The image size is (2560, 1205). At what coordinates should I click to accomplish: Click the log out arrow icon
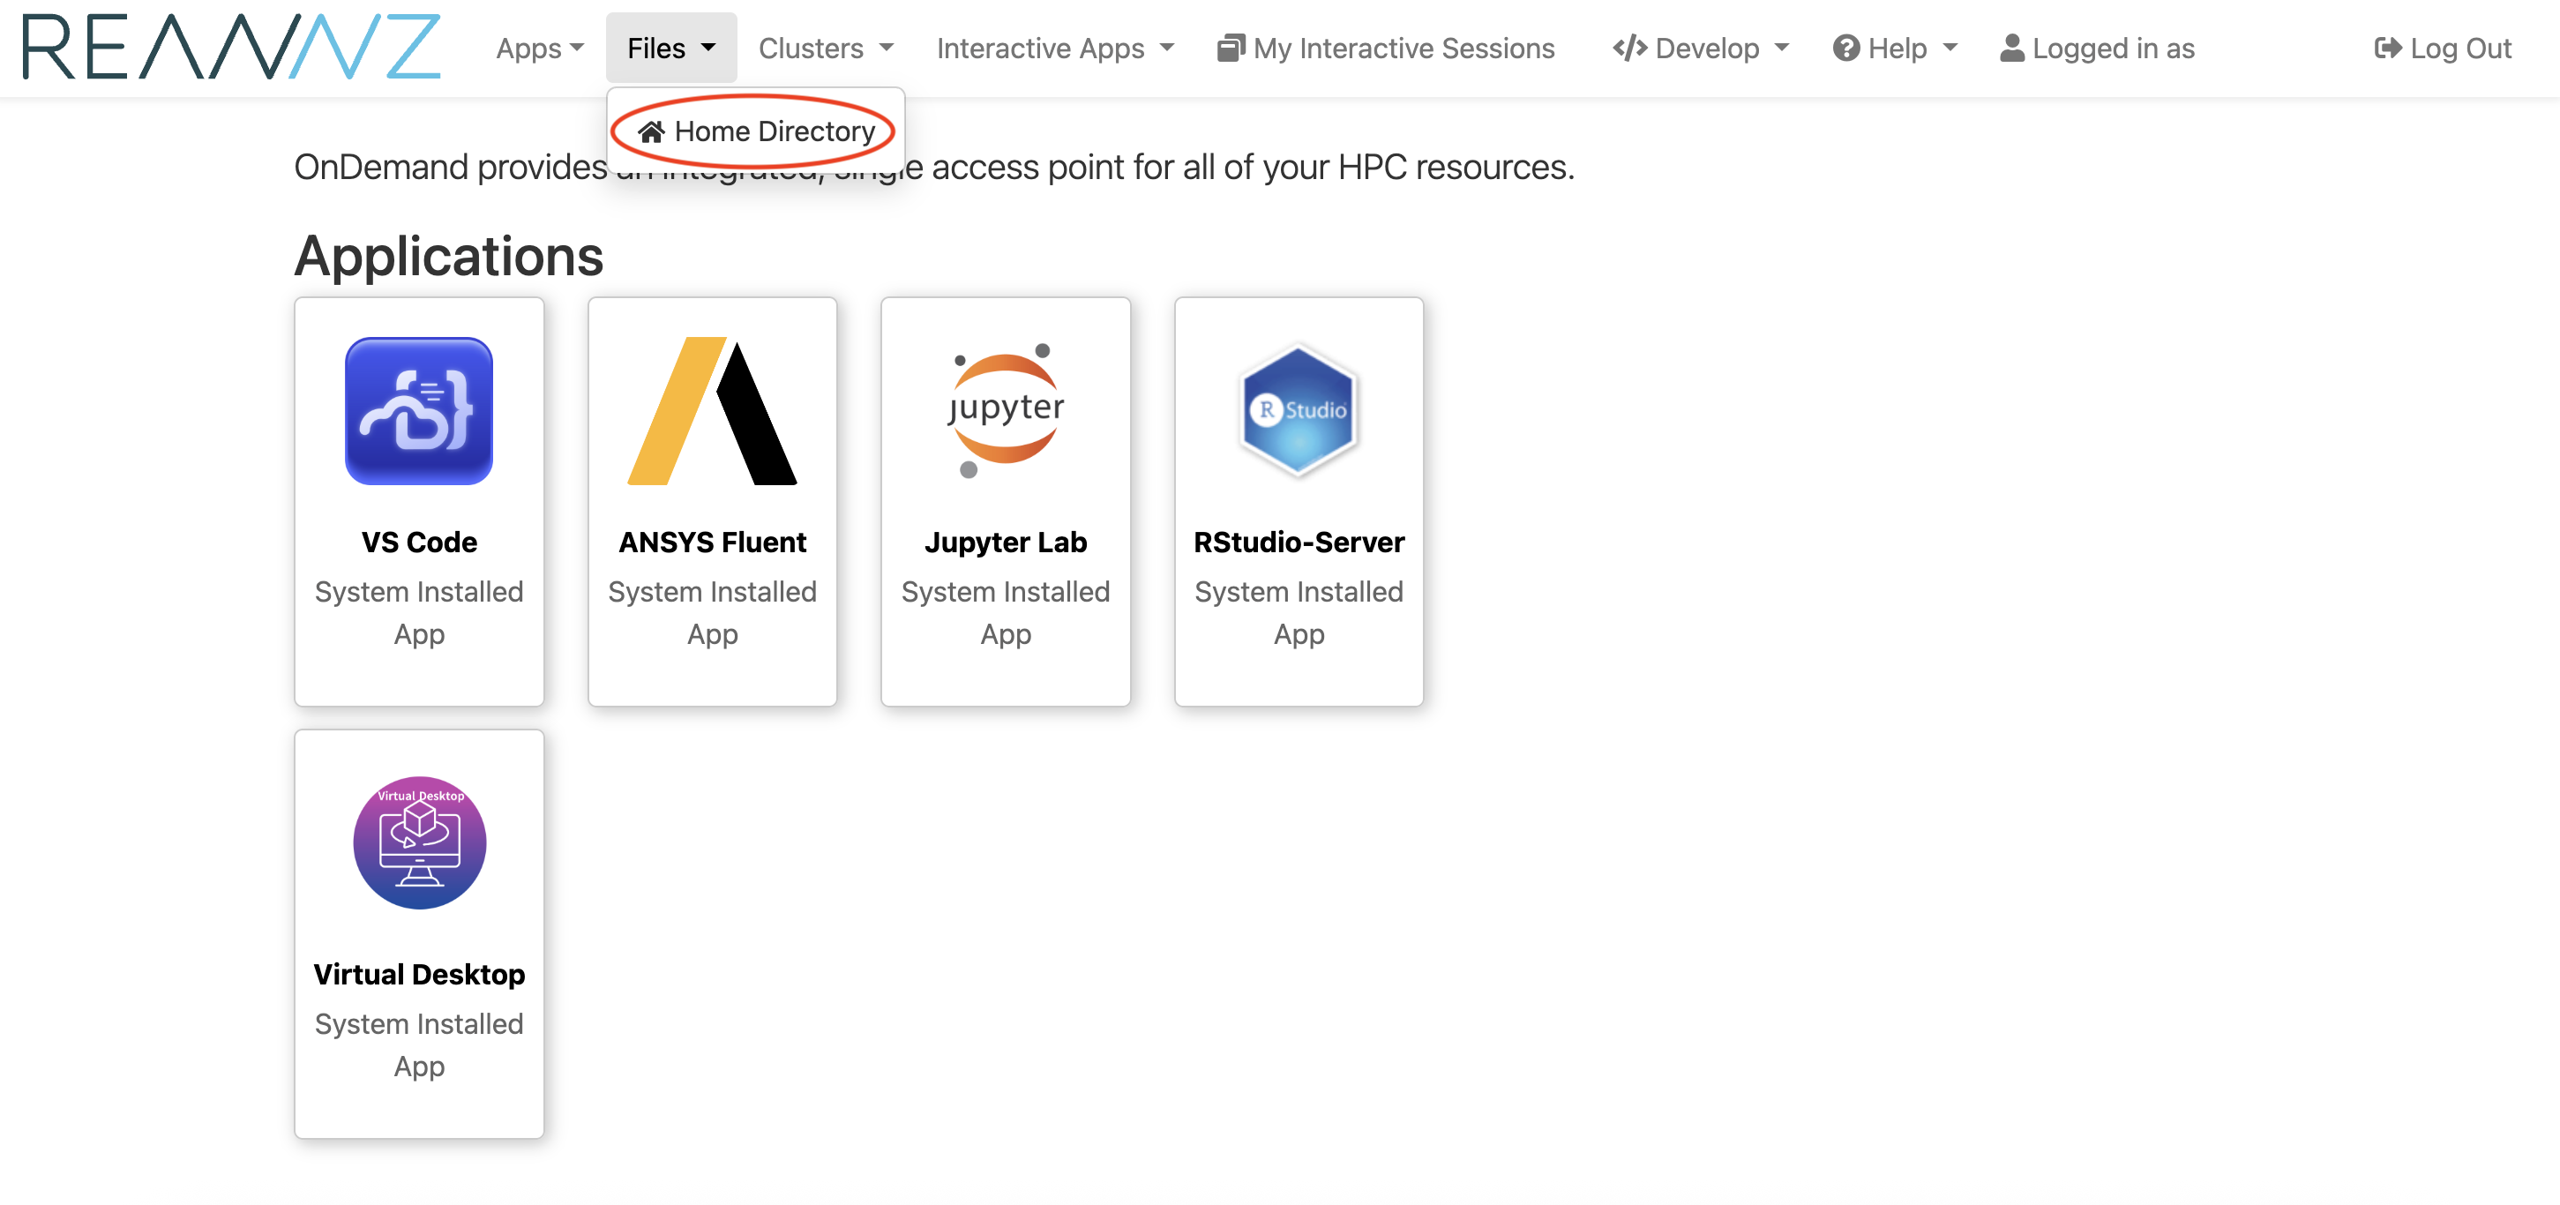click(x=2387, y=48)
